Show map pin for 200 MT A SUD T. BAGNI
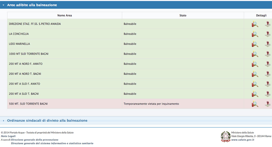 click(268, 94)
